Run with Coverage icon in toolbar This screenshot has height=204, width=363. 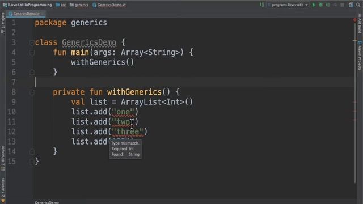328,5
